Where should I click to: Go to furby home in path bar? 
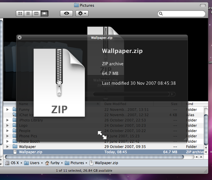point(52,163)
